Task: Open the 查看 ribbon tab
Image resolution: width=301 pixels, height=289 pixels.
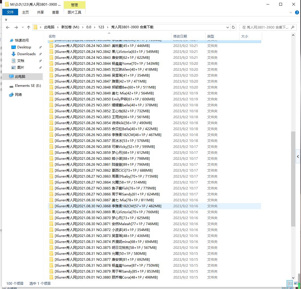Action: 55,12
